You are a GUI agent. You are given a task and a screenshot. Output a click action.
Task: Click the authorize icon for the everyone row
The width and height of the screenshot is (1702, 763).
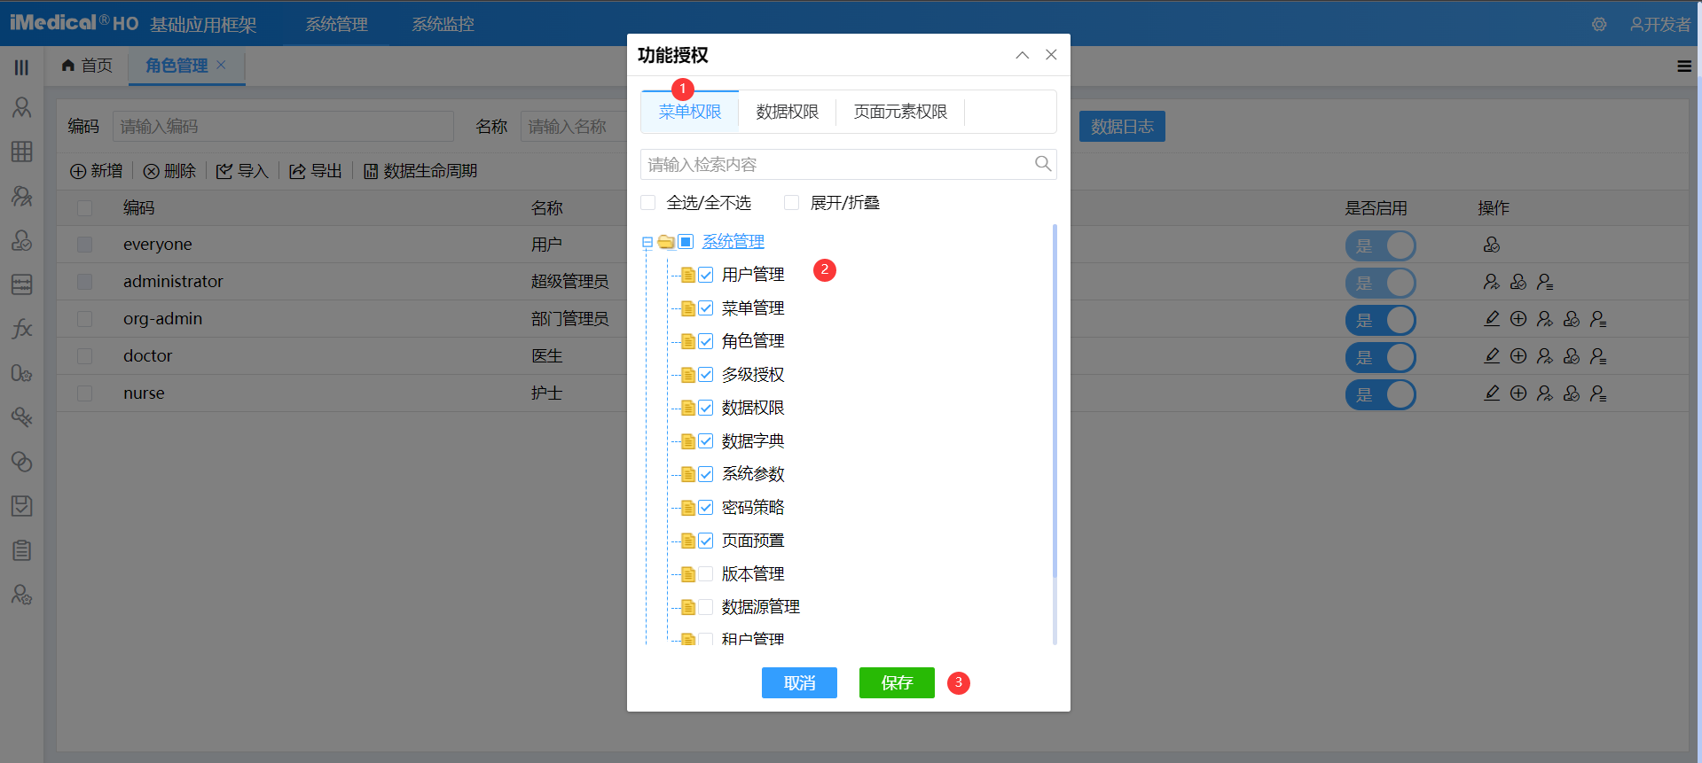(x=1492, y=245)
